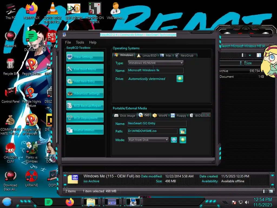Click green add ISO entry icon
Image resolution: width=277 pixels, height=208 pixels.
tap(183, 140)
